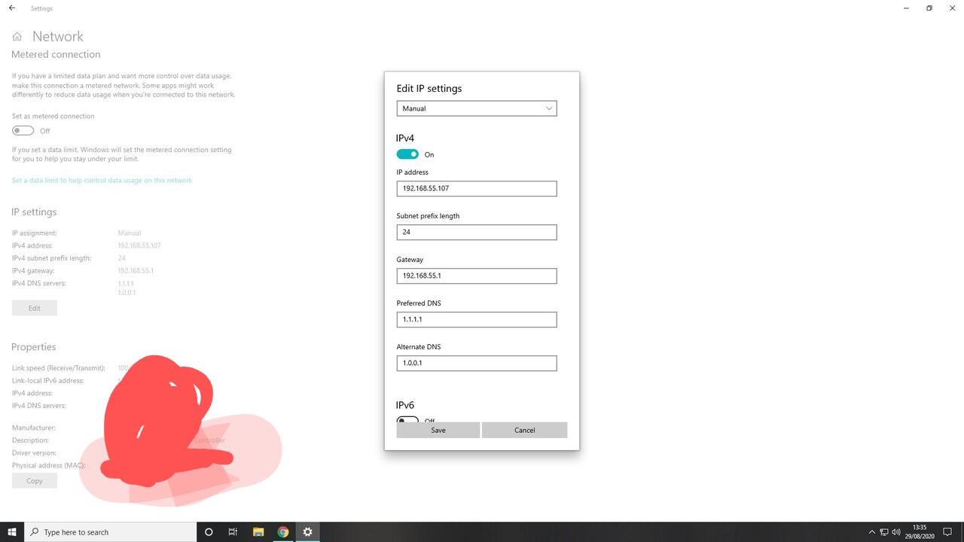The width and height of the screenshot is (964, 542).
Task: Click the Preferred DNS input field
Action: tap(476, 319)
